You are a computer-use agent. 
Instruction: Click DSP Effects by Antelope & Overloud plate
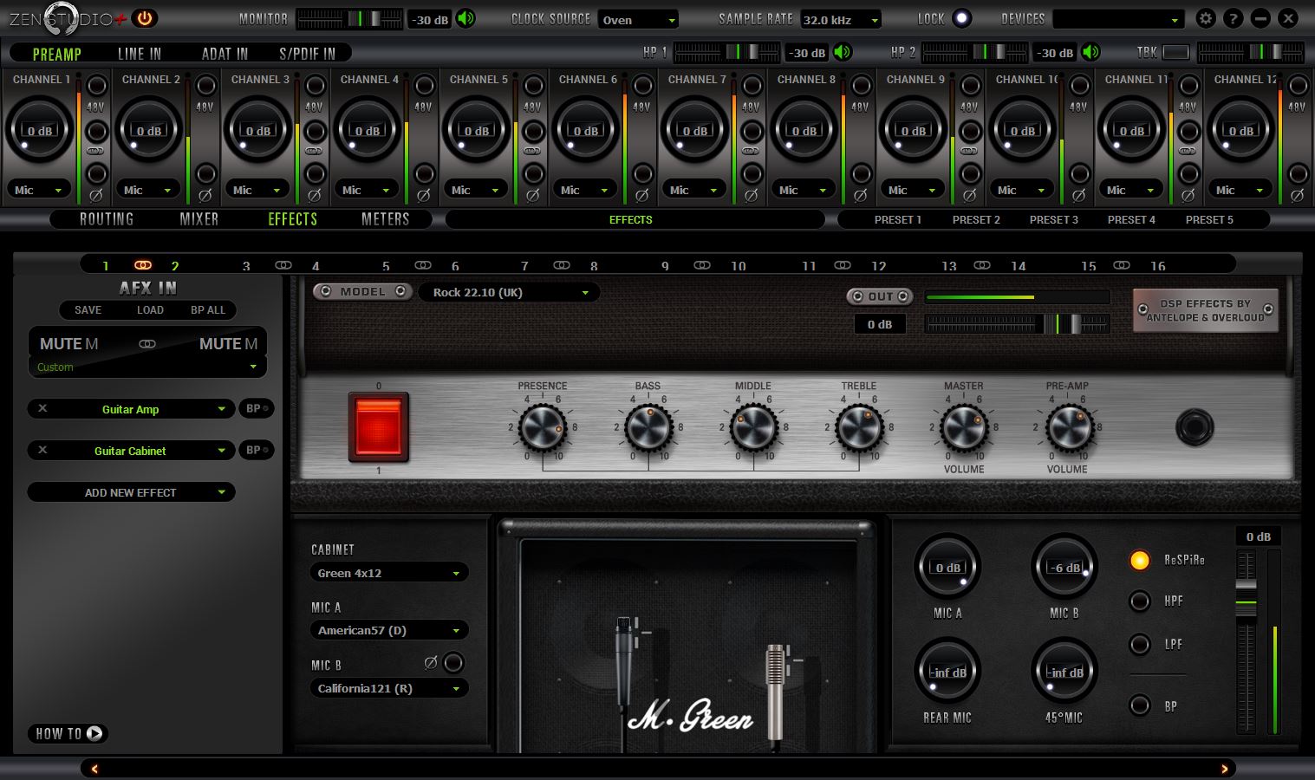(x=1206, y=310)
